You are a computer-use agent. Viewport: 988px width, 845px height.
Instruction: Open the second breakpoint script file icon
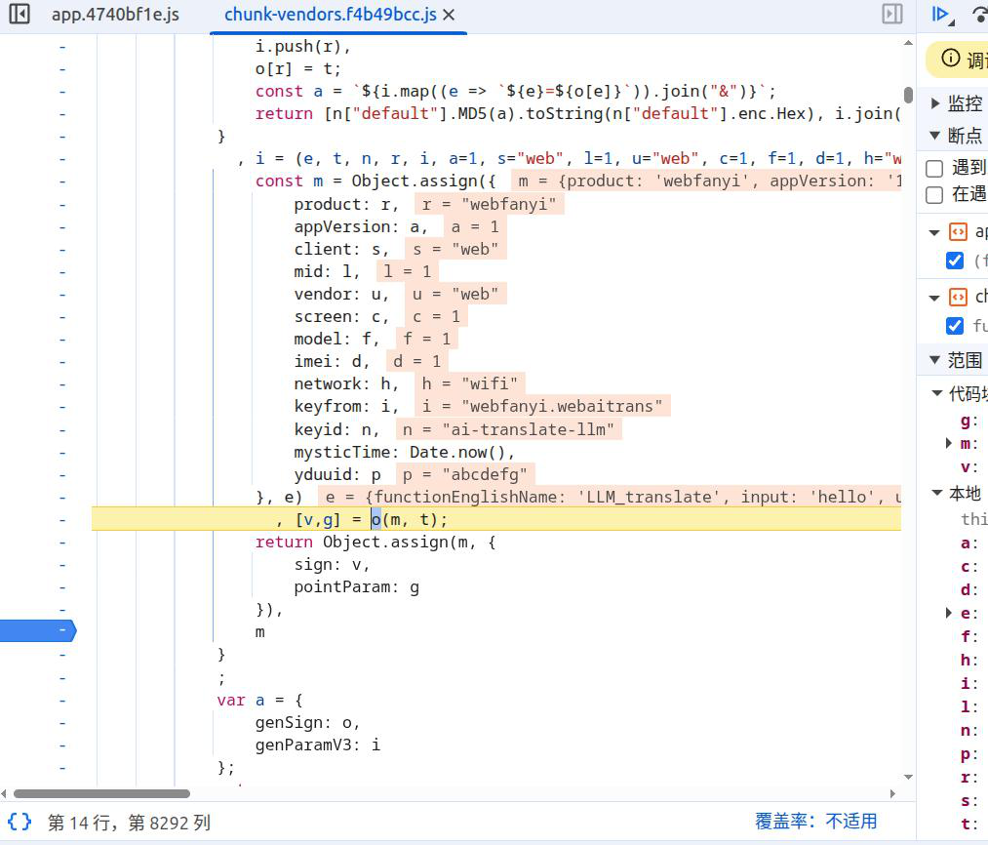click(x=958, y=297)
